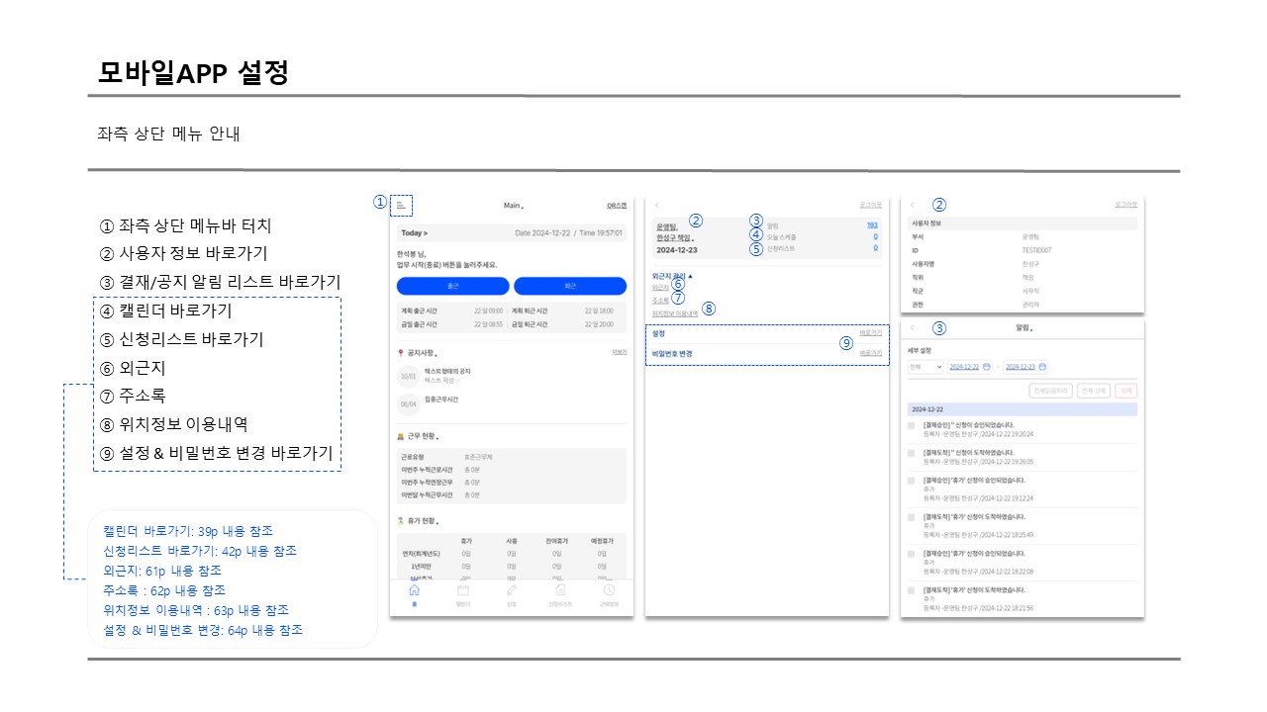
Task: Open 위치정보 이용내역 menu link
Action: [675, 311]
